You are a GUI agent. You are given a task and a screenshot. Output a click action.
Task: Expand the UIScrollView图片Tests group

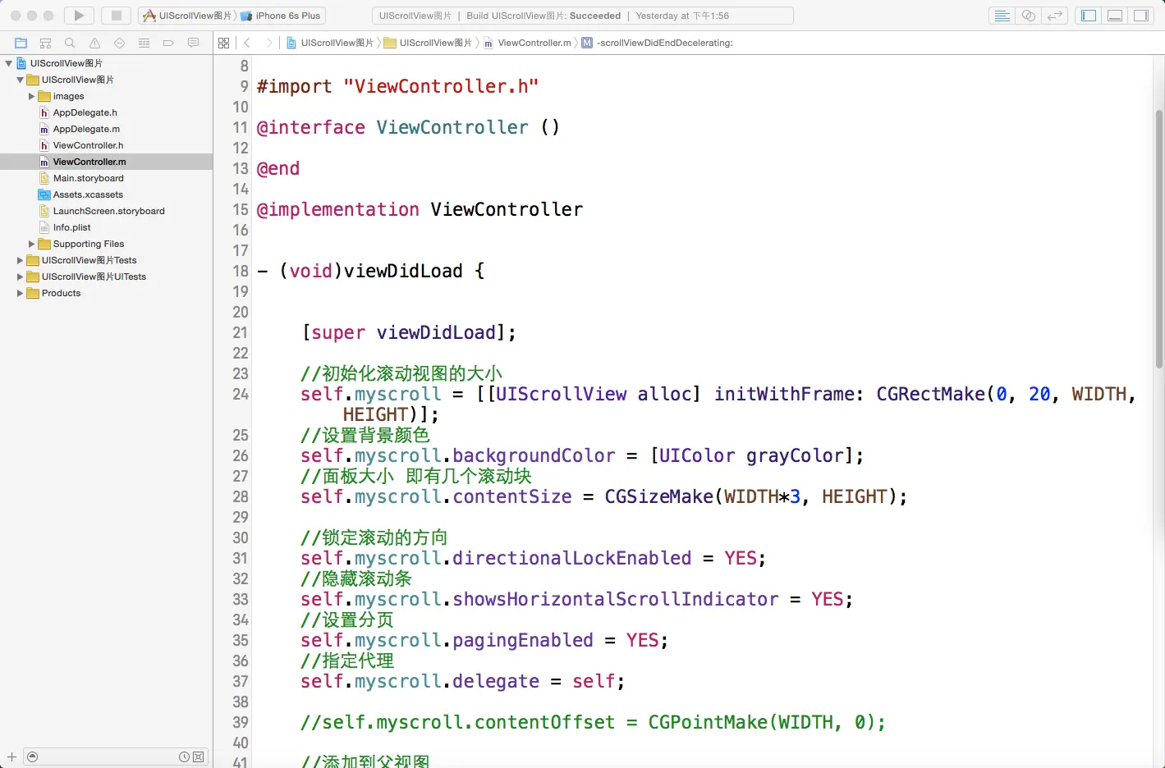pyautogui.click(x=21, y=260)
